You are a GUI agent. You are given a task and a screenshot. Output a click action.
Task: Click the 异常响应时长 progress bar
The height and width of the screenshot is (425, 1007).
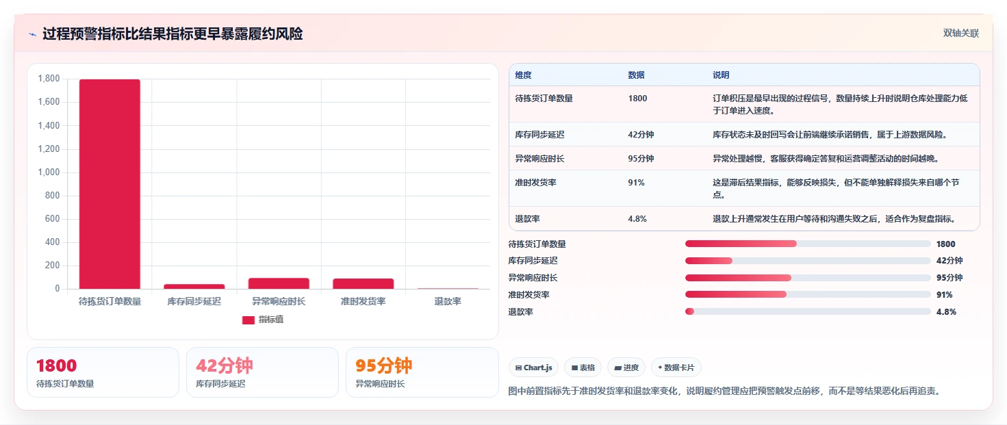pos(808,278)
